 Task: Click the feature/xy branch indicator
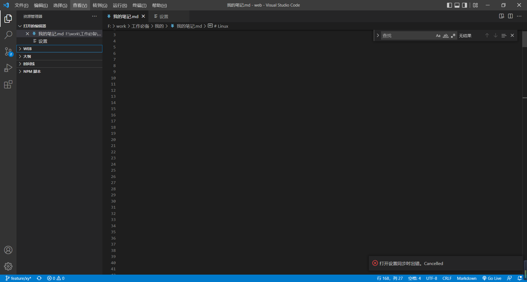pos(18,278)
